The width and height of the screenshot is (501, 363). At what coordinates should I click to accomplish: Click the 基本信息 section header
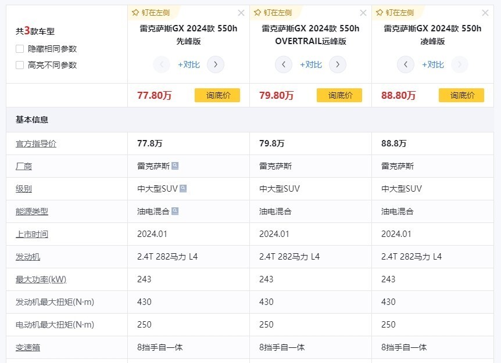[x=32, y=120]
